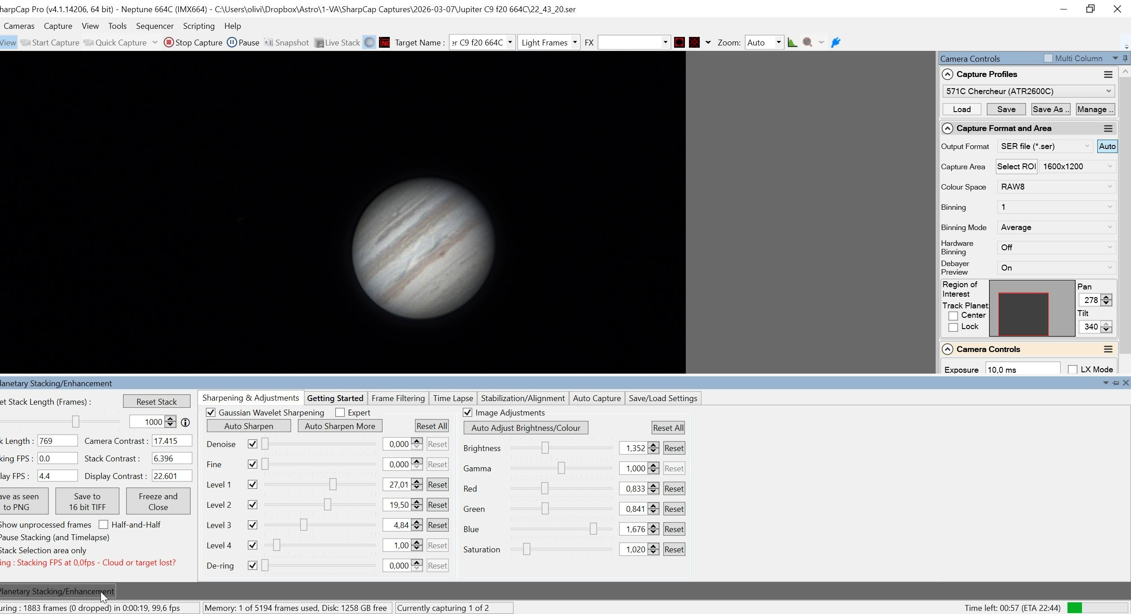The height and width of the screenshot is (614, 1131).
Task: Open the Sequencer menu
Action: coord(155,26)
